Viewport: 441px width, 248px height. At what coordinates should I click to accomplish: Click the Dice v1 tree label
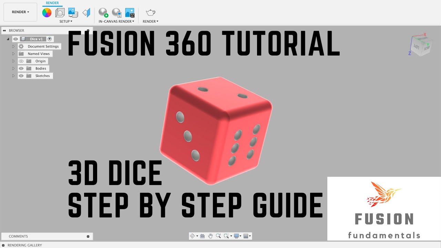point(36,39)
